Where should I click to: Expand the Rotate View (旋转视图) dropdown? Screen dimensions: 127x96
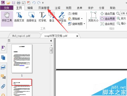pos(84,24)
